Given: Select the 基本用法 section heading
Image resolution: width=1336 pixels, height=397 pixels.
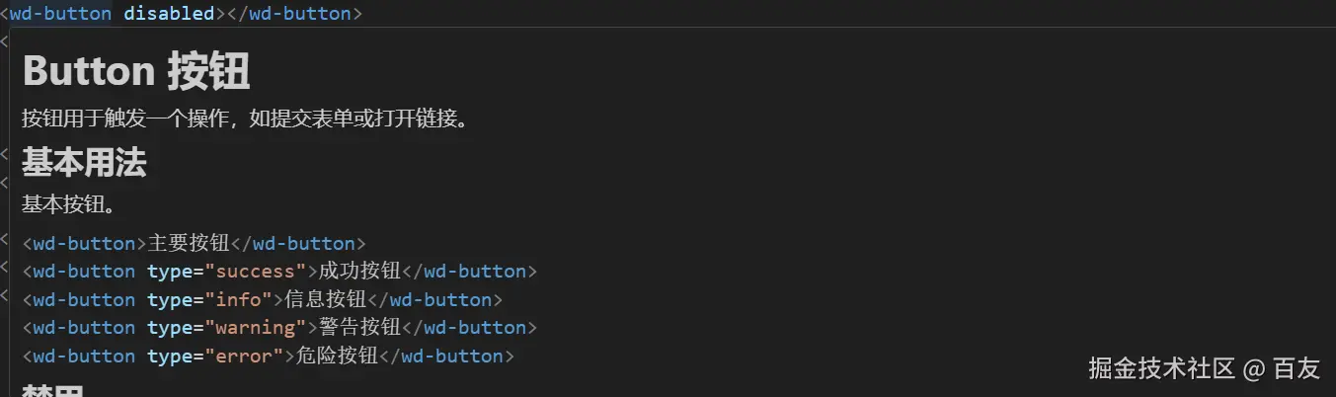Looking at the screenshot, I should [84, 162].
